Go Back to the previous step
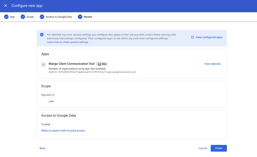The width and height of the screenshot is (257, 157). click(42, 148)
